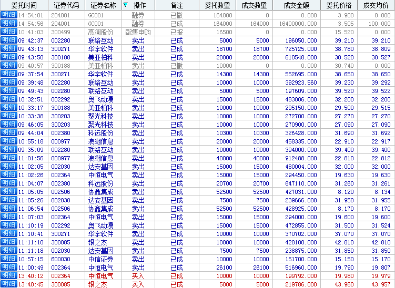395x288 pixels.
Task: Select the 中信证券 security name cell
Action: [101, 259]
